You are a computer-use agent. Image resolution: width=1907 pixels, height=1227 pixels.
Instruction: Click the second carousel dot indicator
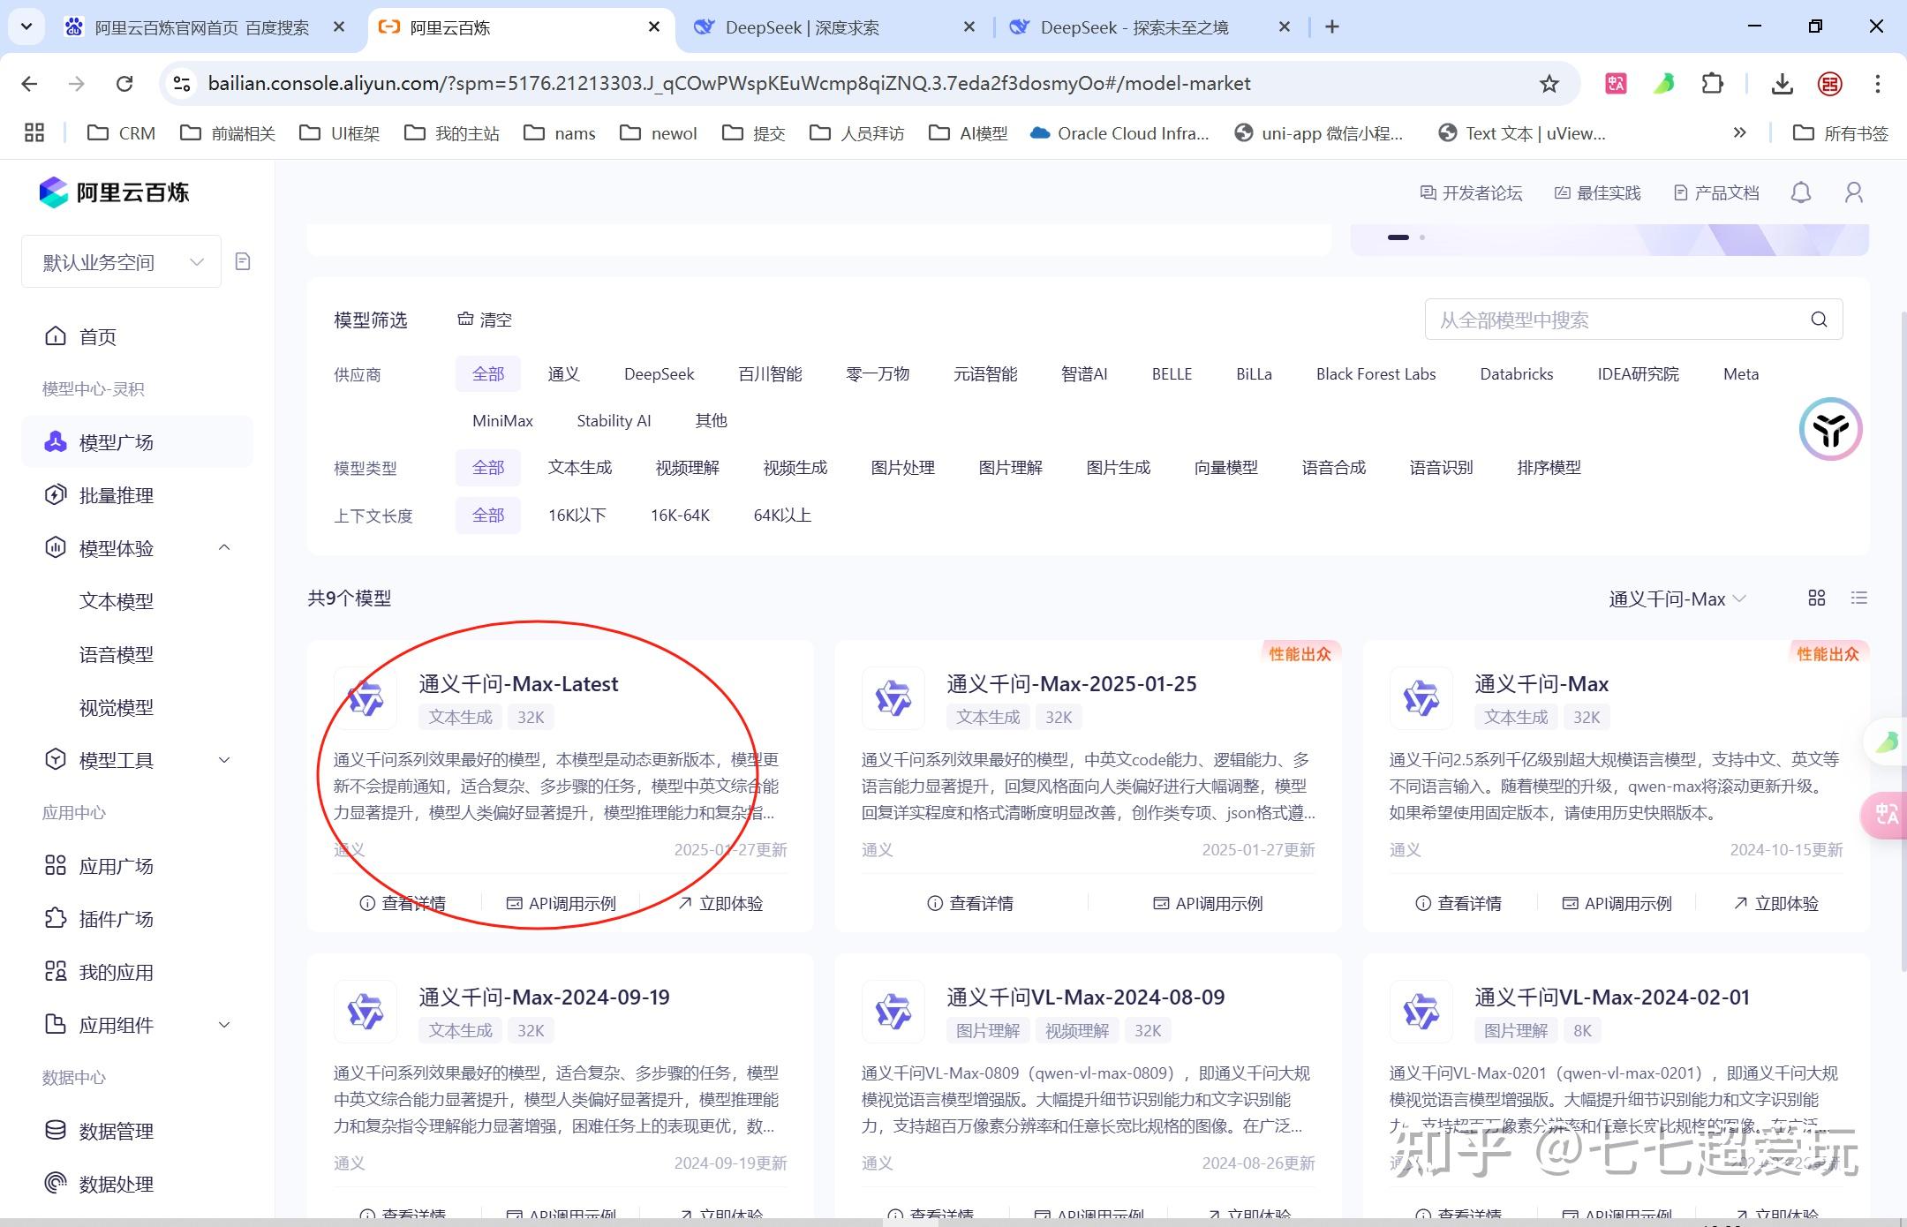(x=1422, y=237)
